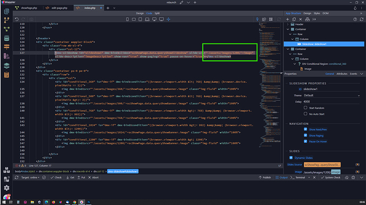The width and height of the screenshot is (366, 205).
Task: Uncheck the Show Paging checkbox
Action: point(306,135)
